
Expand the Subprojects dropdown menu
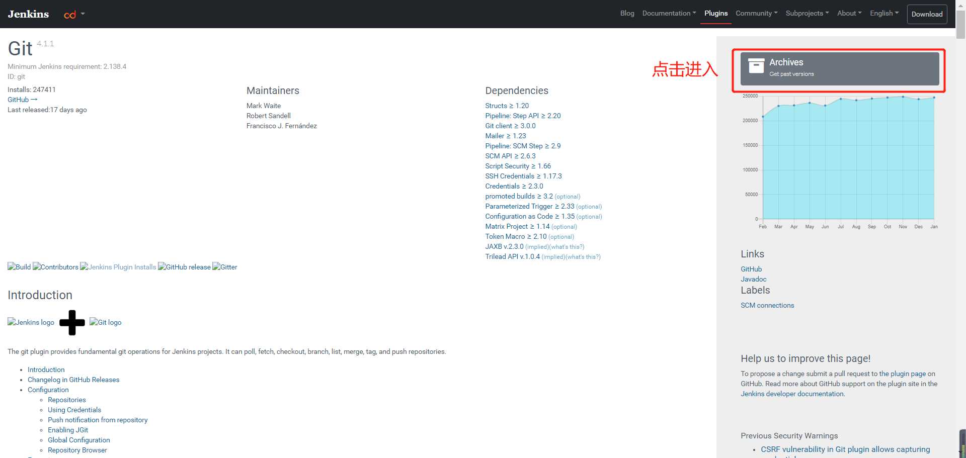(x=807, y=14)
